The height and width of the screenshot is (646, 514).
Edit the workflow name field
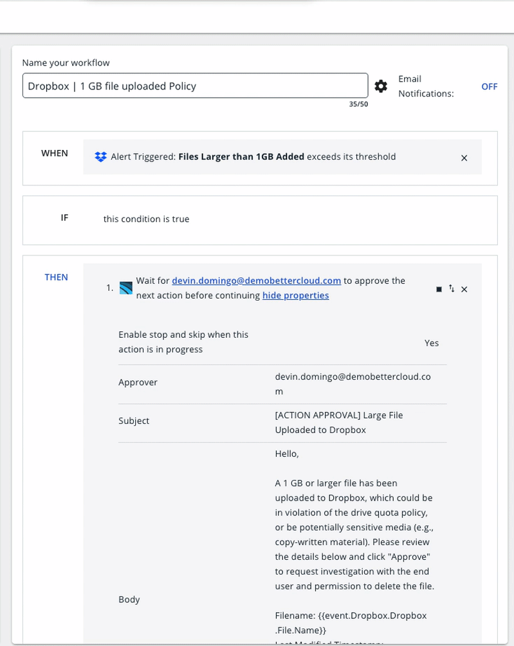[195, 86]
